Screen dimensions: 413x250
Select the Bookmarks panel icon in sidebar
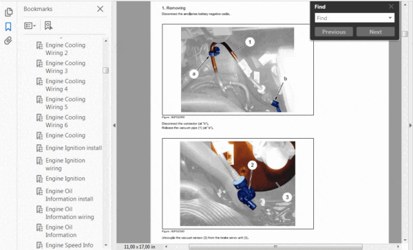tap(8, 27)
